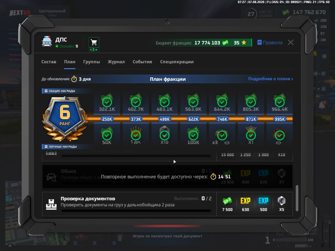Open the faction shop cart icon
This screenshot has width=335, height=251.
94,42
